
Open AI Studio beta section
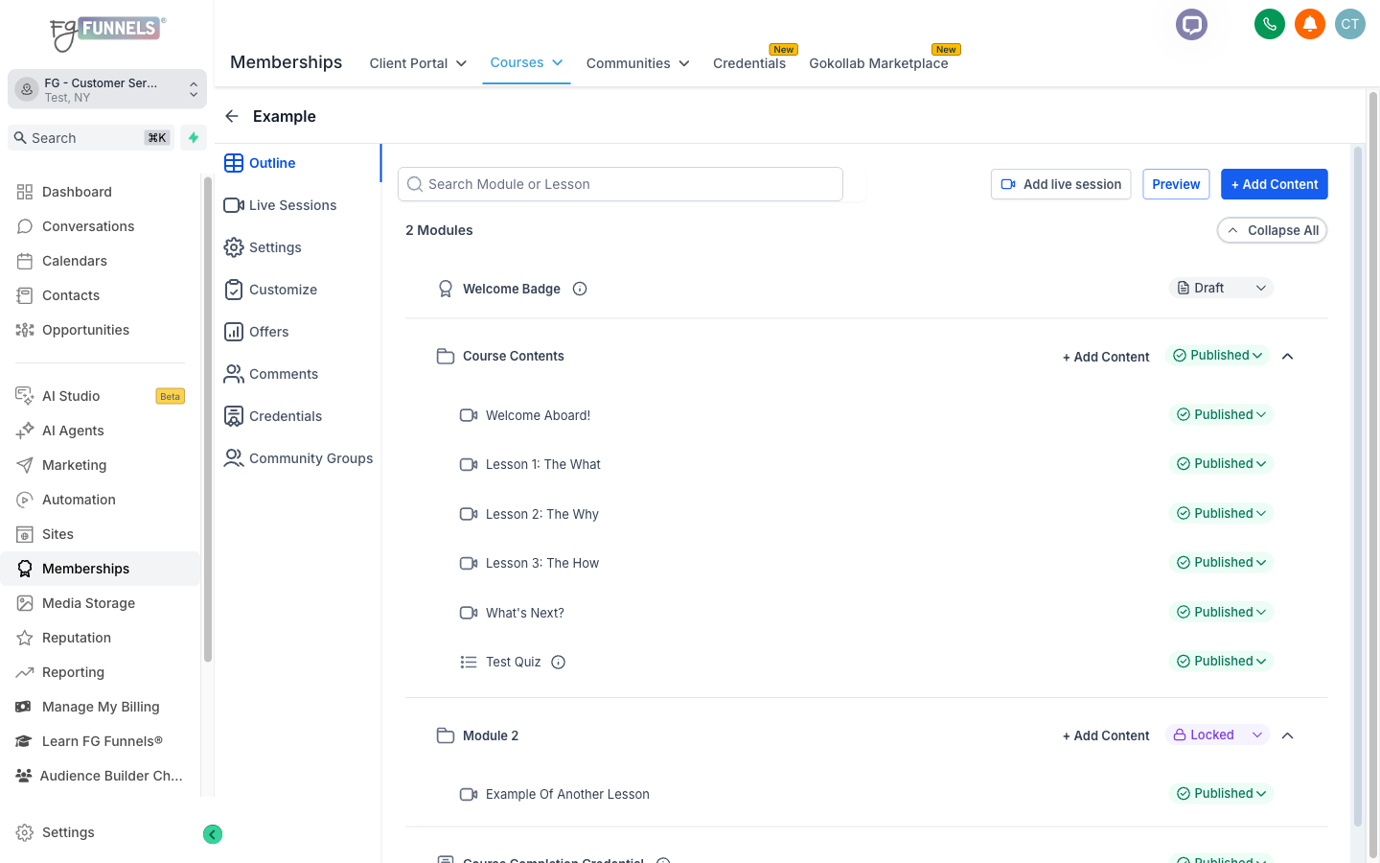click(101, 396)
